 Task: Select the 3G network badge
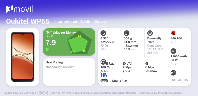pos(186,80)
